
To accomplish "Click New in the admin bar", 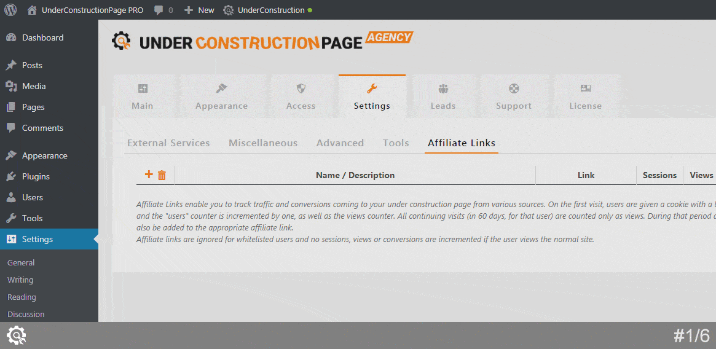I will click(x=200, y=10).
